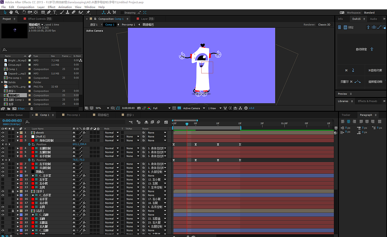Select the Selection arrow tool
The width and height of the screenshot is (387, 237).
(x=5, y=12)
